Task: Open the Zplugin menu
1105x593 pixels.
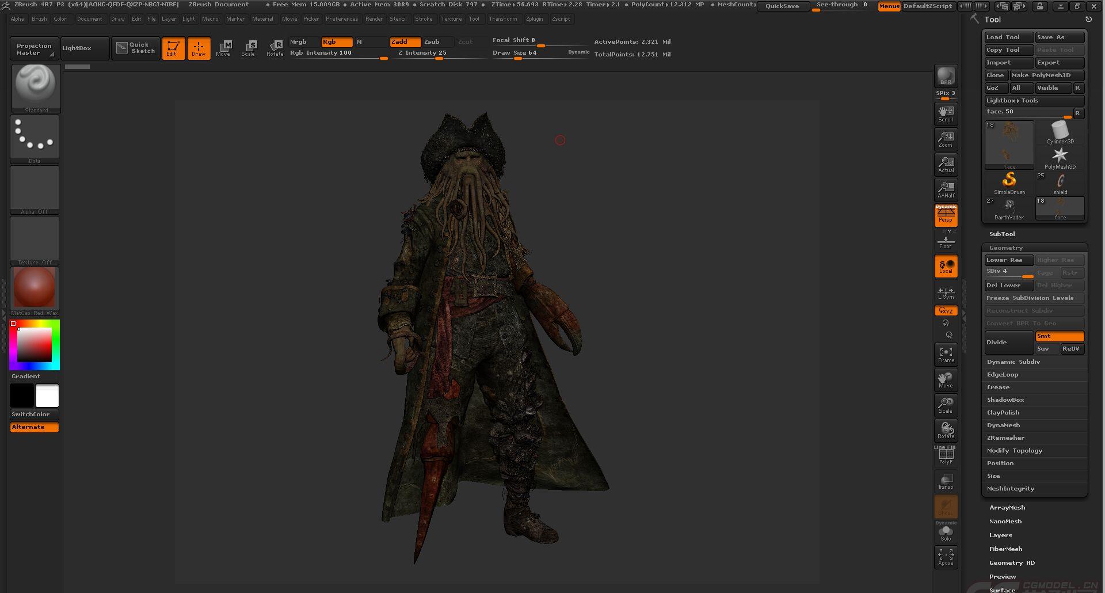Action: point(534,19)
